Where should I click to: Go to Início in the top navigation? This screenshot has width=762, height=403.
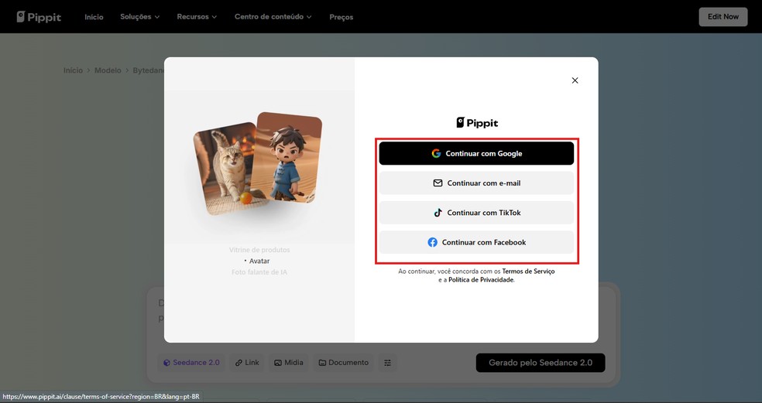(94, 16)
